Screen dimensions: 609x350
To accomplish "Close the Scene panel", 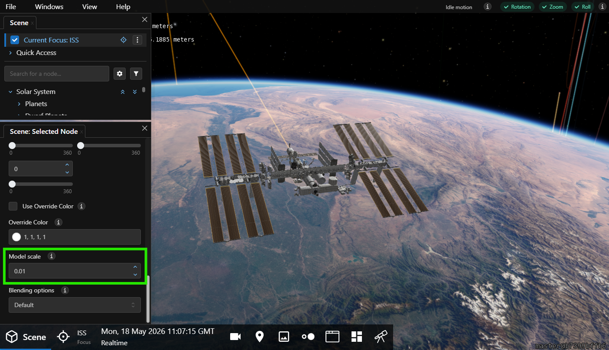I will [x=145, y=19].
